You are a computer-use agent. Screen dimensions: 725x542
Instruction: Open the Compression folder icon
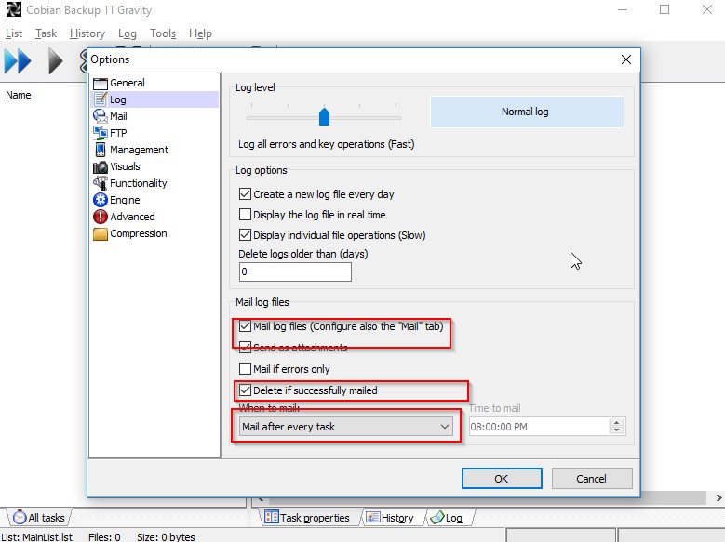coord(101,233)
